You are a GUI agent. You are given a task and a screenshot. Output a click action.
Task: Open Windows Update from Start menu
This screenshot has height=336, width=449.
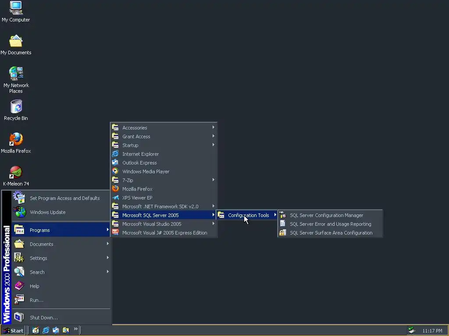coord(61,212)
